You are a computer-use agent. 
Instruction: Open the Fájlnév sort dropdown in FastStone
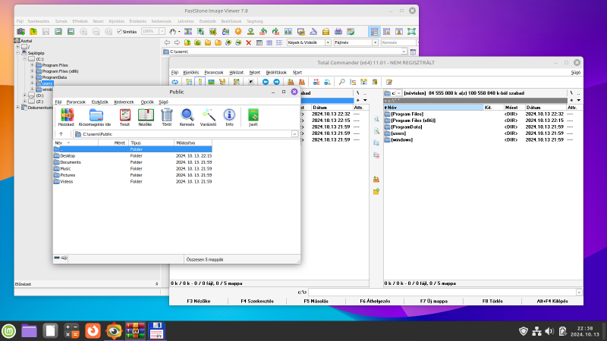[375, 42]
